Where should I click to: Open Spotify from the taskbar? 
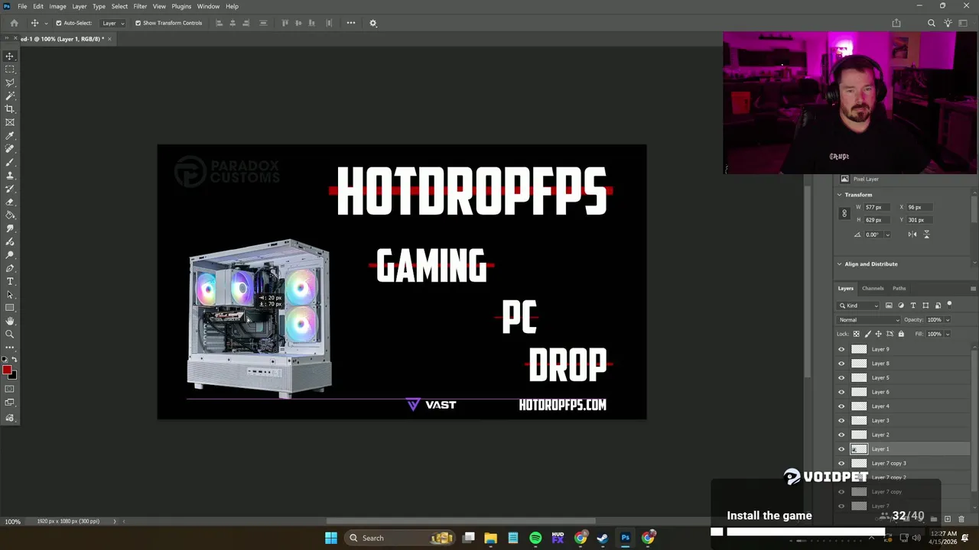[535, 538]
